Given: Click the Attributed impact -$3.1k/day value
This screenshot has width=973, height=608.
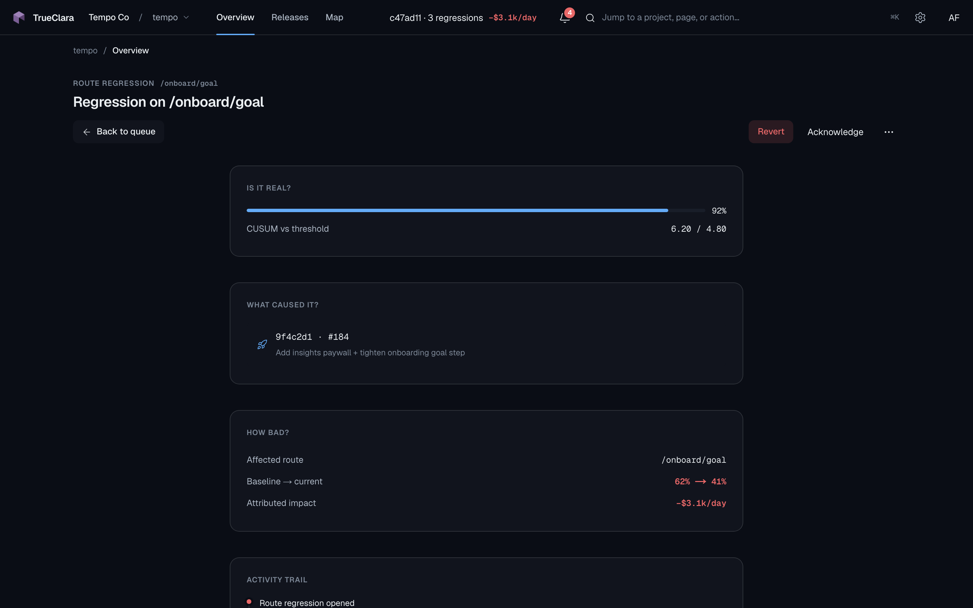Looking at the screenshot, I should tap(701, 503).
